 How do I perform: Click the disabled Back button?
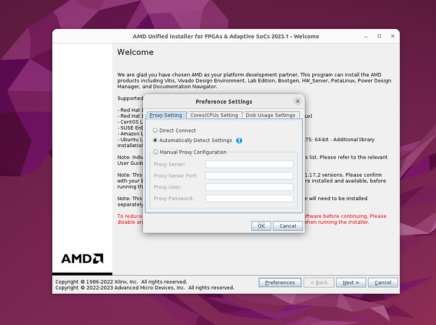[x=319, y=283]
